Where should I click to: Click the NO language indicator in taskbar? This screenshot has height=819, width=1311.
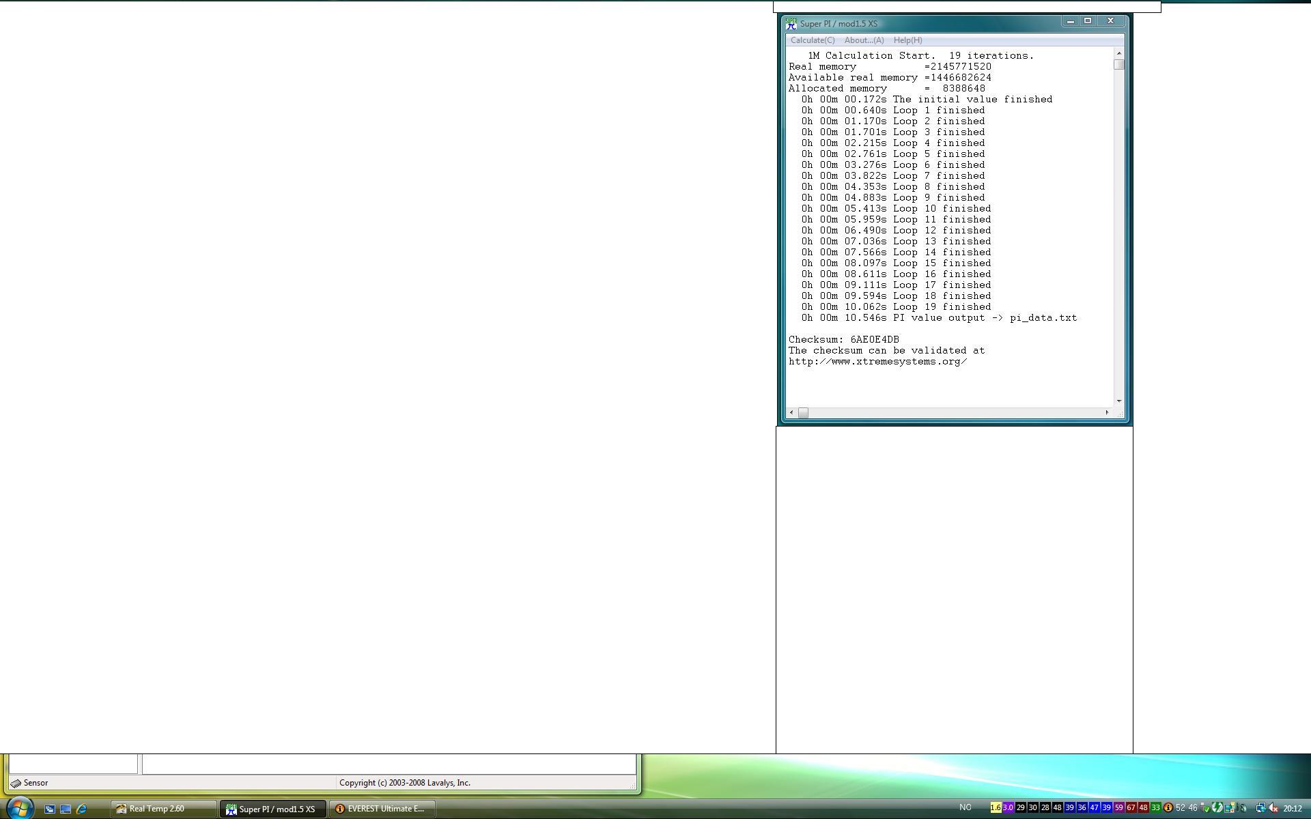(965, 807)
